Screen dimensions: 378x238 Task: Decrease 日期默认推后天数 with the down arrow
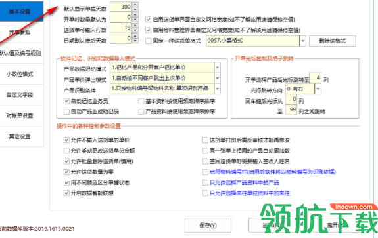point(135,41)
